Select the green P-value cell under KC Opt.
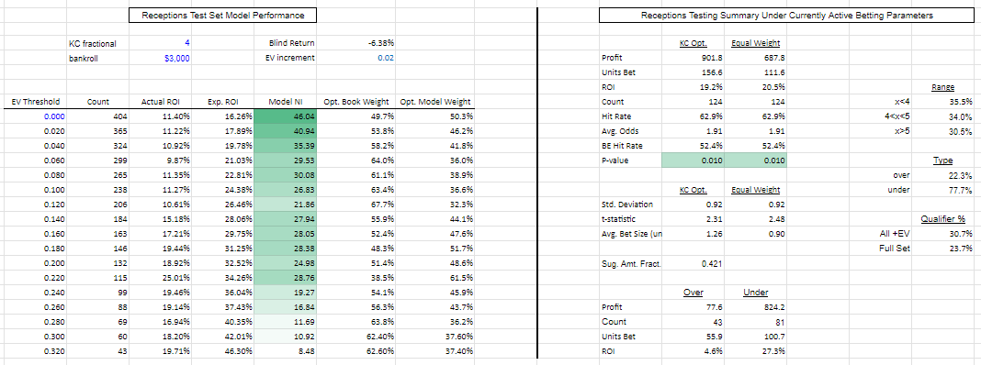The height and width of the screenshot is (365, 981). 693,161
